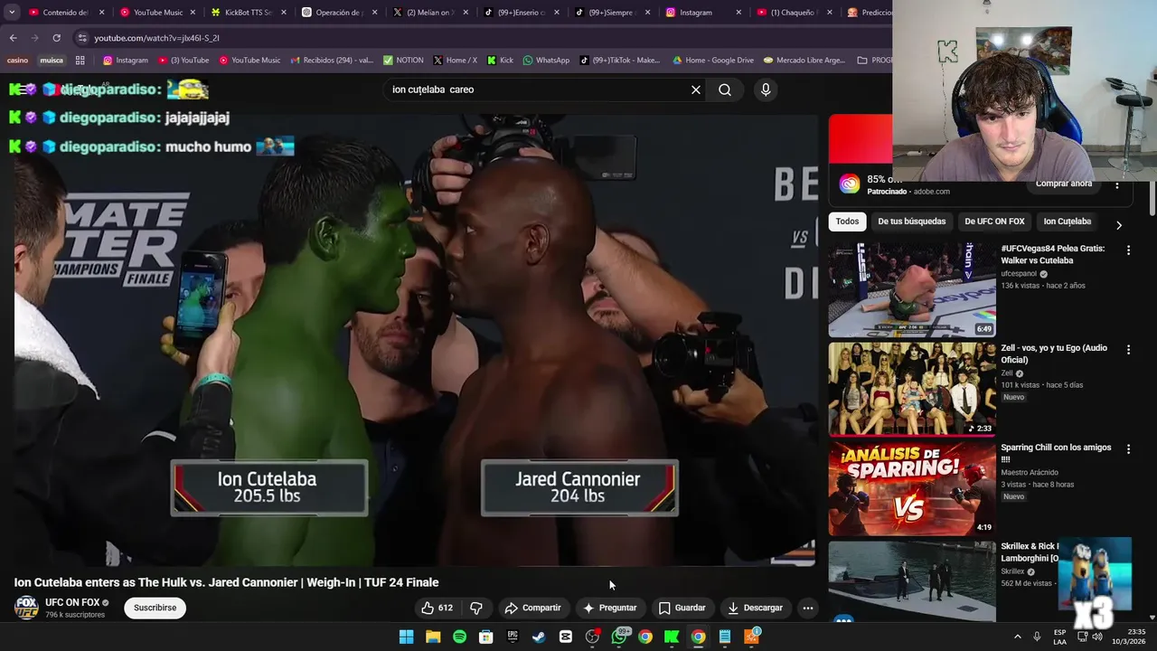The width and height of the screenshot is (1157, 651).
Task: Open UFC ON FOX channel avatar
Action: 26,608
